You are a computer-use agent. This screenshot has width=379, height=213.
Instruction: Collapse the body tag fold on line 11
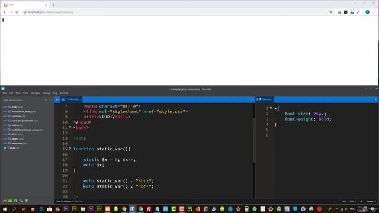[70, 127]
